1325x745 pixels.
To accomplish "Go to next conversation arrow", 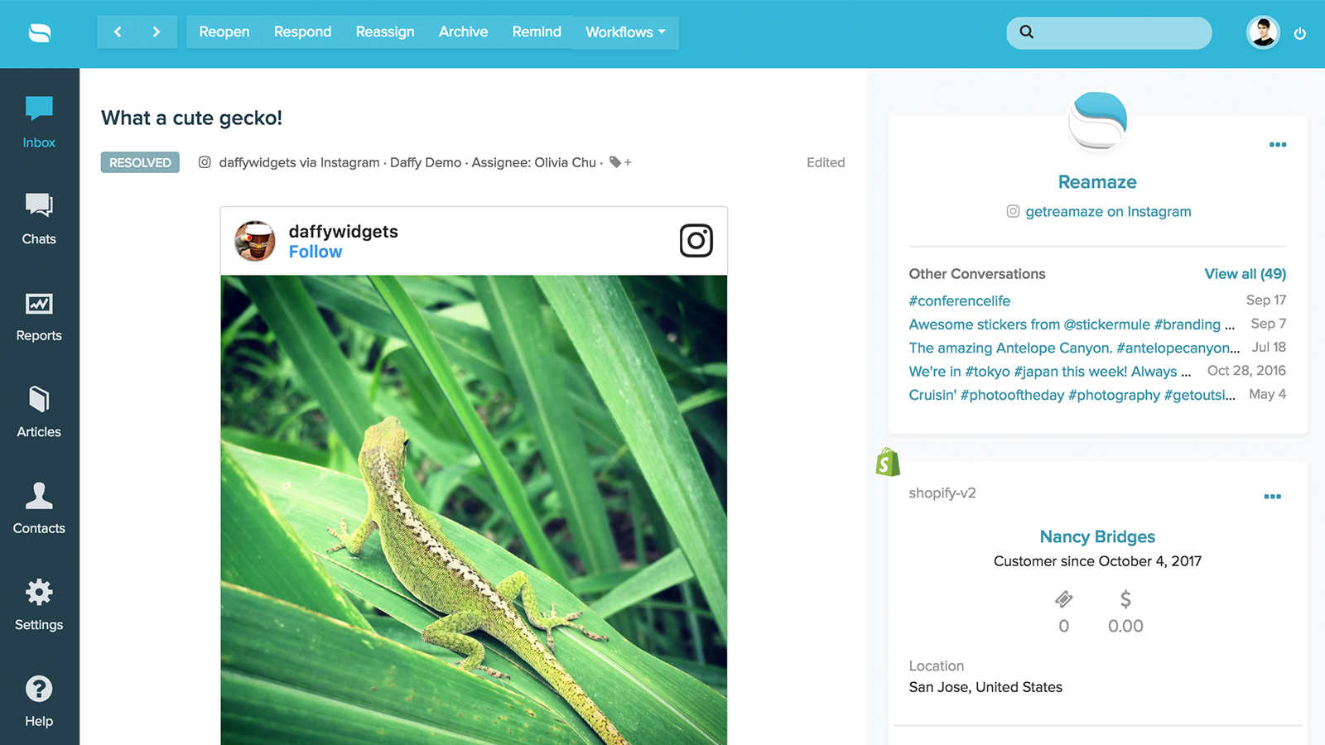I will pyautogui.click(x=157, y=32).
